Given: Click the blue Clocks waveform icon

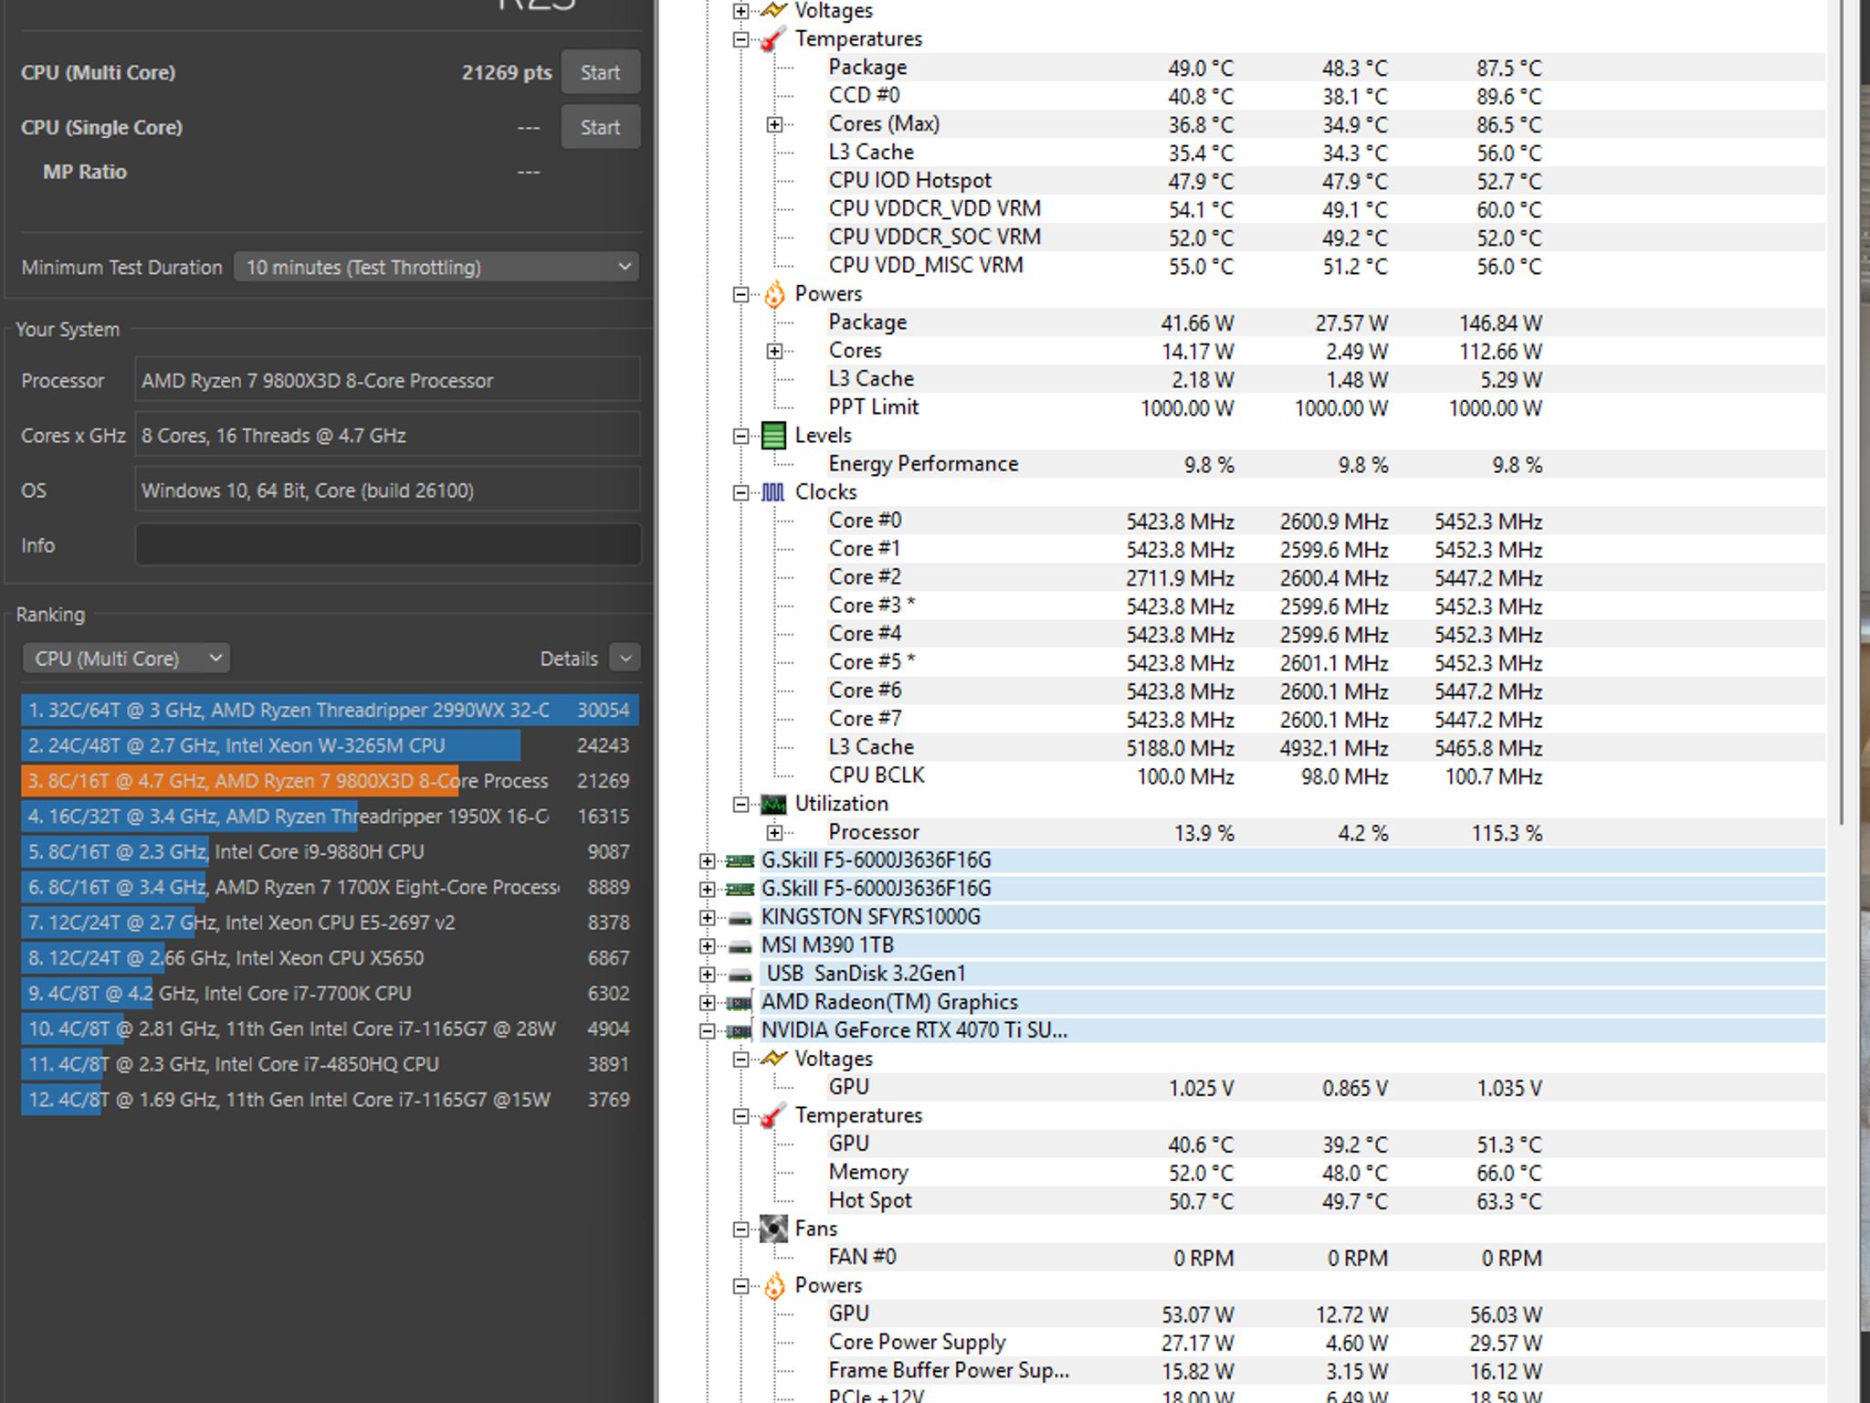Looking at the screenshot, I should [x=773, y=492].
